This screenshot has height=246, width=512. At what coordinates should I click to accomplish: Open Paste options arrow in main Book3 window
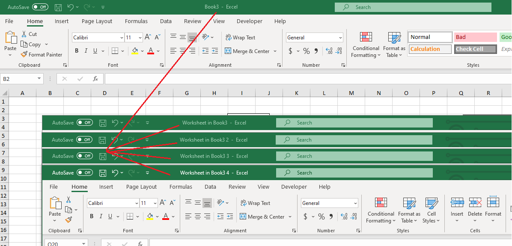[10, 55]
